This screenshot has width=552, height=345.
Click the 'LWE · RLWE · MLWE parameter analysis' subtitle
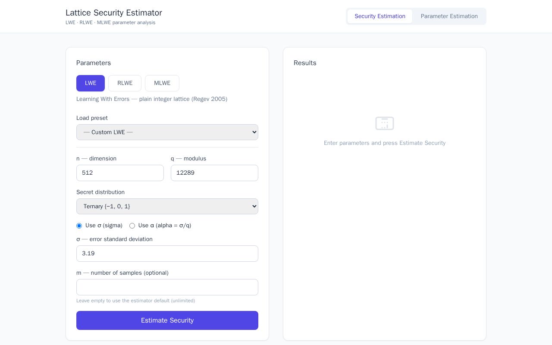(110, 22)
